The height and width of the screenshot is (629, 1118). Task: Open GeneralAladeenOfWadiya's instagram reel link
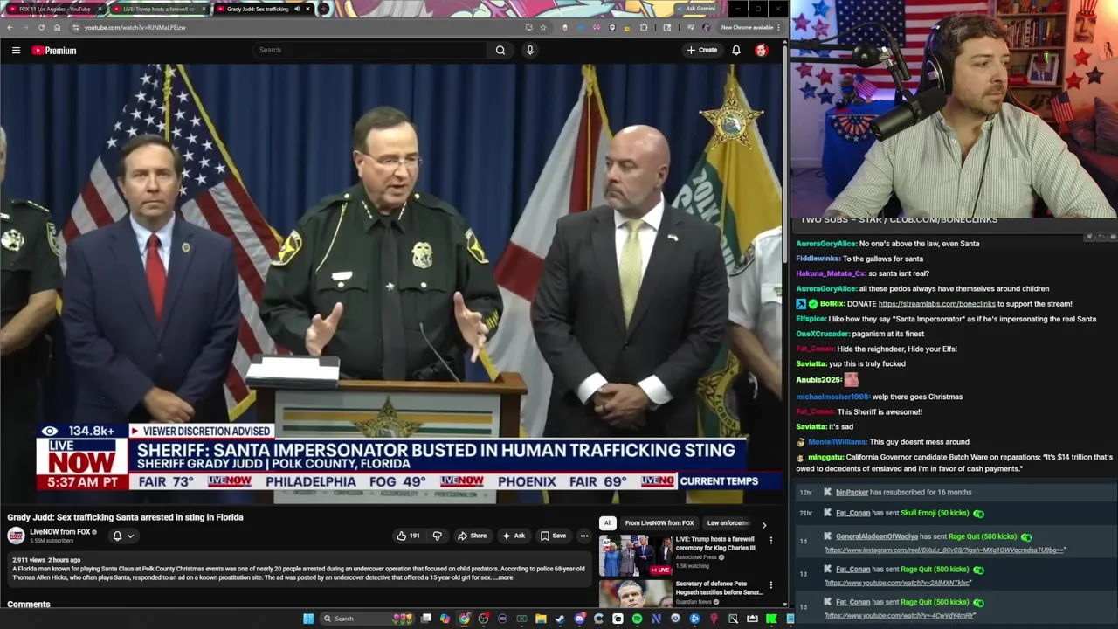click(x=944, y=550)
